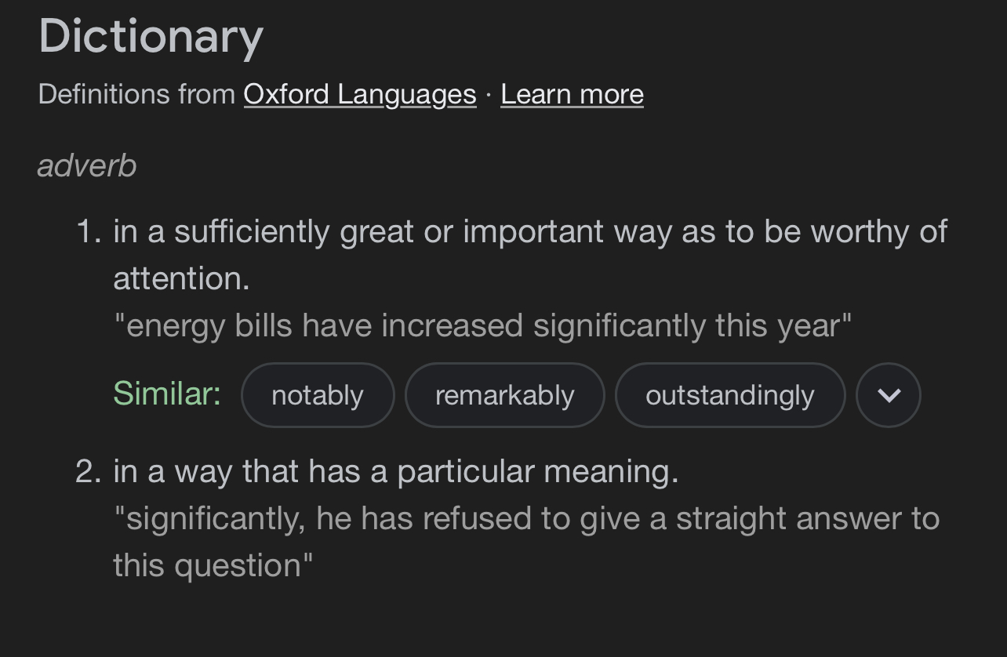Click the 'this question' example ending line

pyautogui.click(x=213, y=565)
